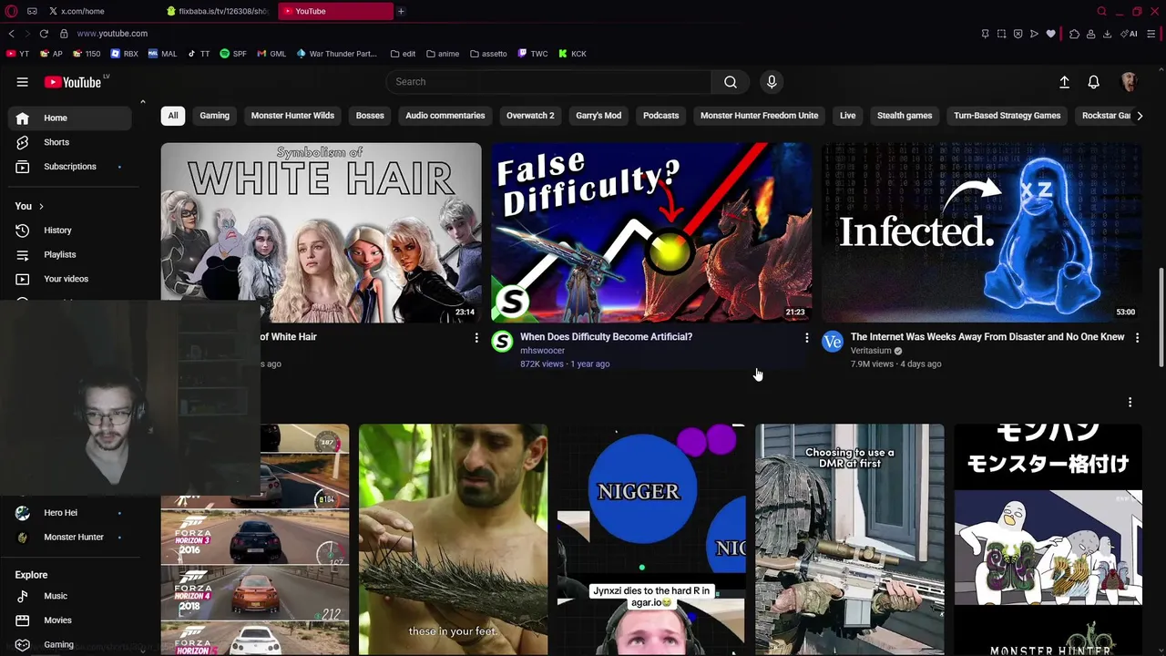Click the search magnifier button
Image resolution: width=1166 pixels, height=656 pixels.
tap(731, 82)
